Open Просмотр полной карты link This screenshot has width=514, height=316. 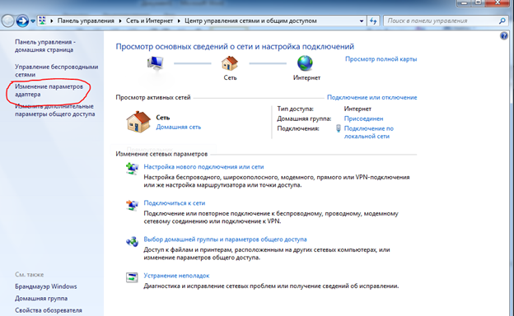pos(381,59)
